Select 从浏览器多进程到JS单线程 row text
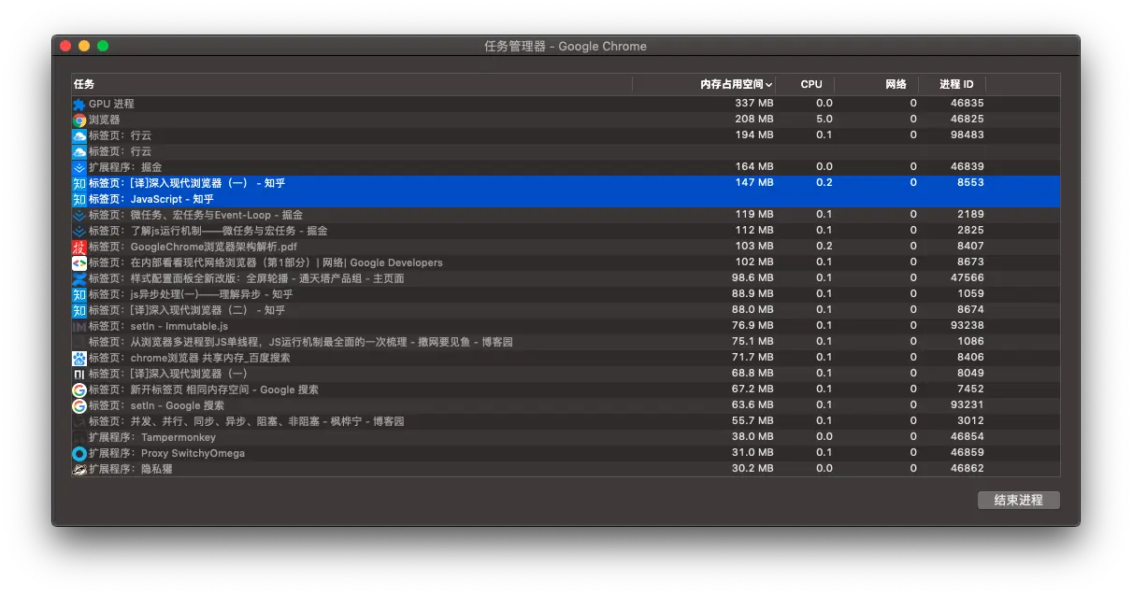 301,342
